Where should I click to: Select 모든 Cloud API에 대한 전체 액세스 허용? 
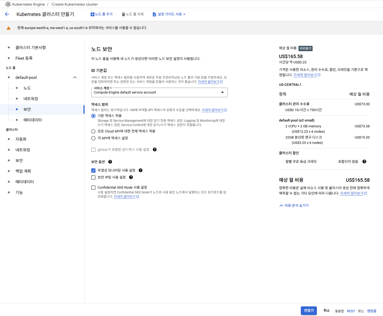93,131
